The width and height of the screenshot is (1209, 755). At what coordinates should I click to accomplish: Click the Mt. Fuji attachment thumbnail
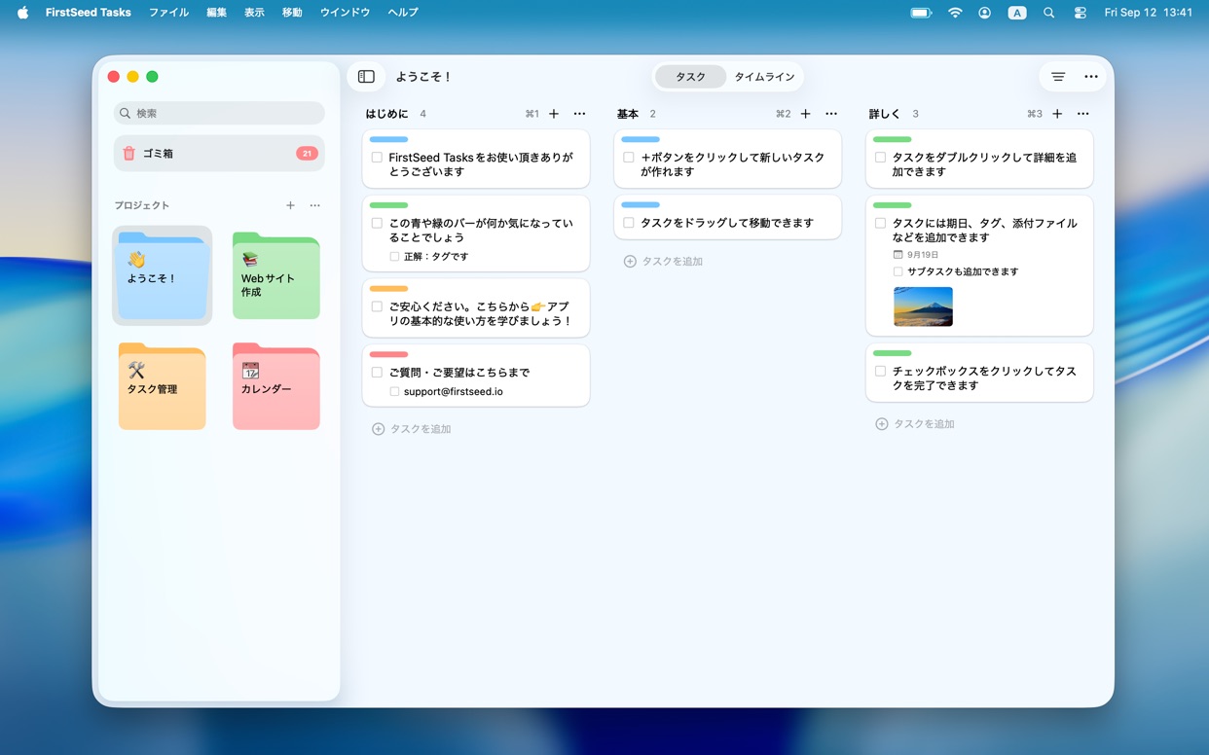coord(923,306)
